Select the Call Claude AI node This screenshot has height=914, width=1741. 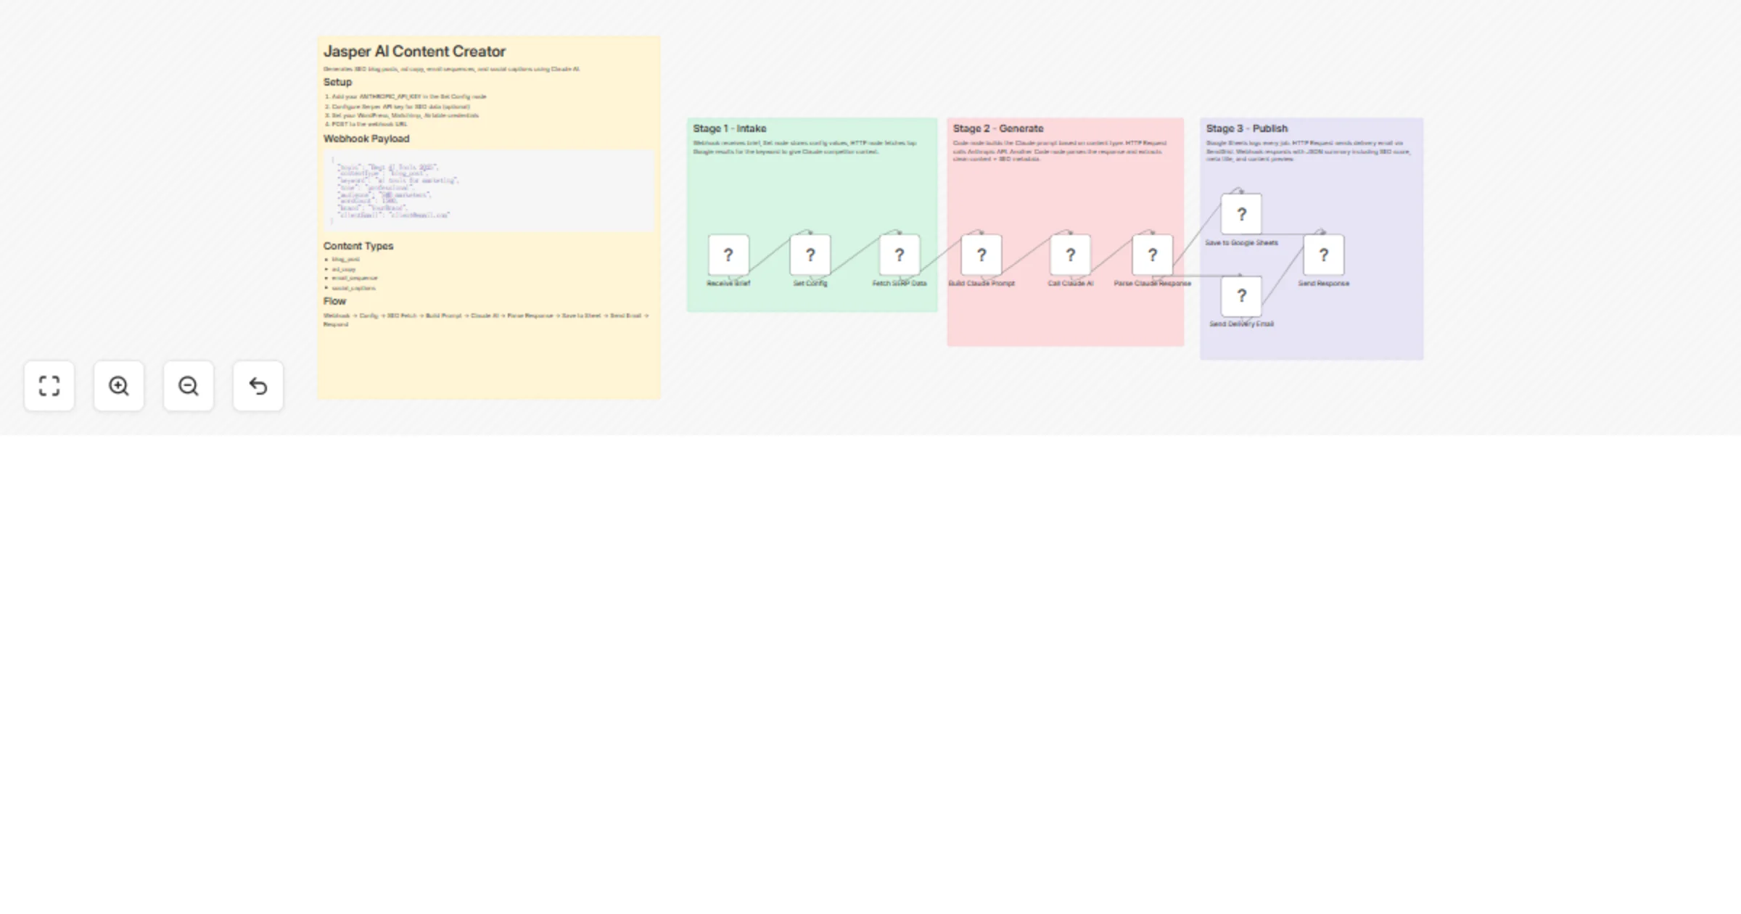tap(1070, 255)
